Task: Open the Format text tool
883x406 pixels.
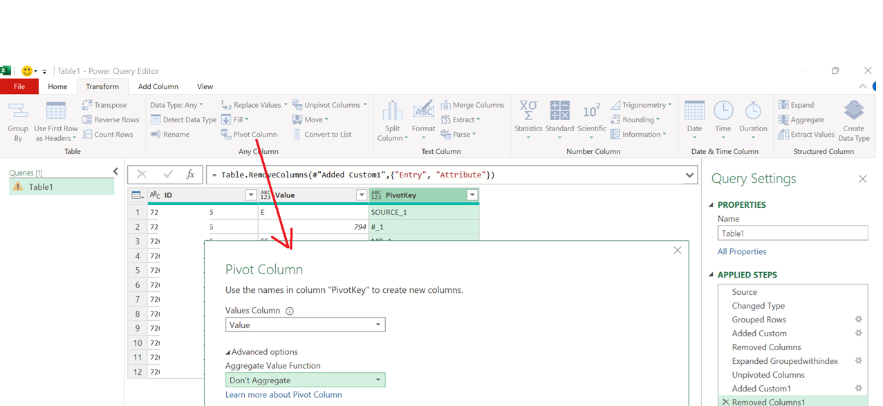Action: coord(423,122)
